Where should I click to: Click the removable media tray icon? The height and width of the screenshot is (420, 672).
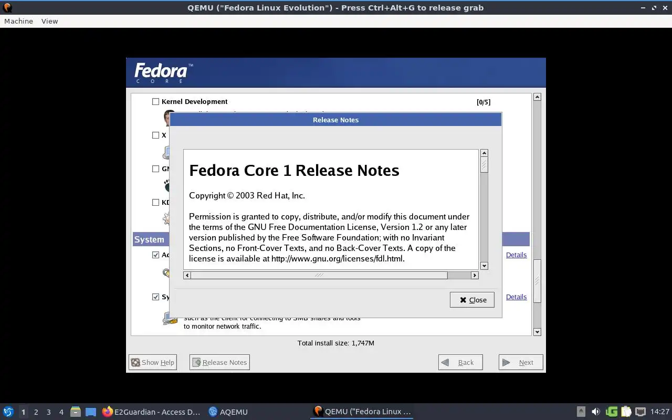(581, 412)
